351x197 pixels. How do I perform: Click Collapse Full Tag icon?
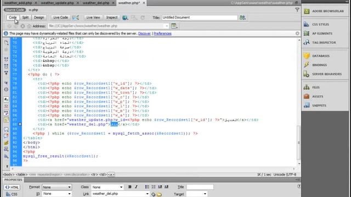pos(6,60)
